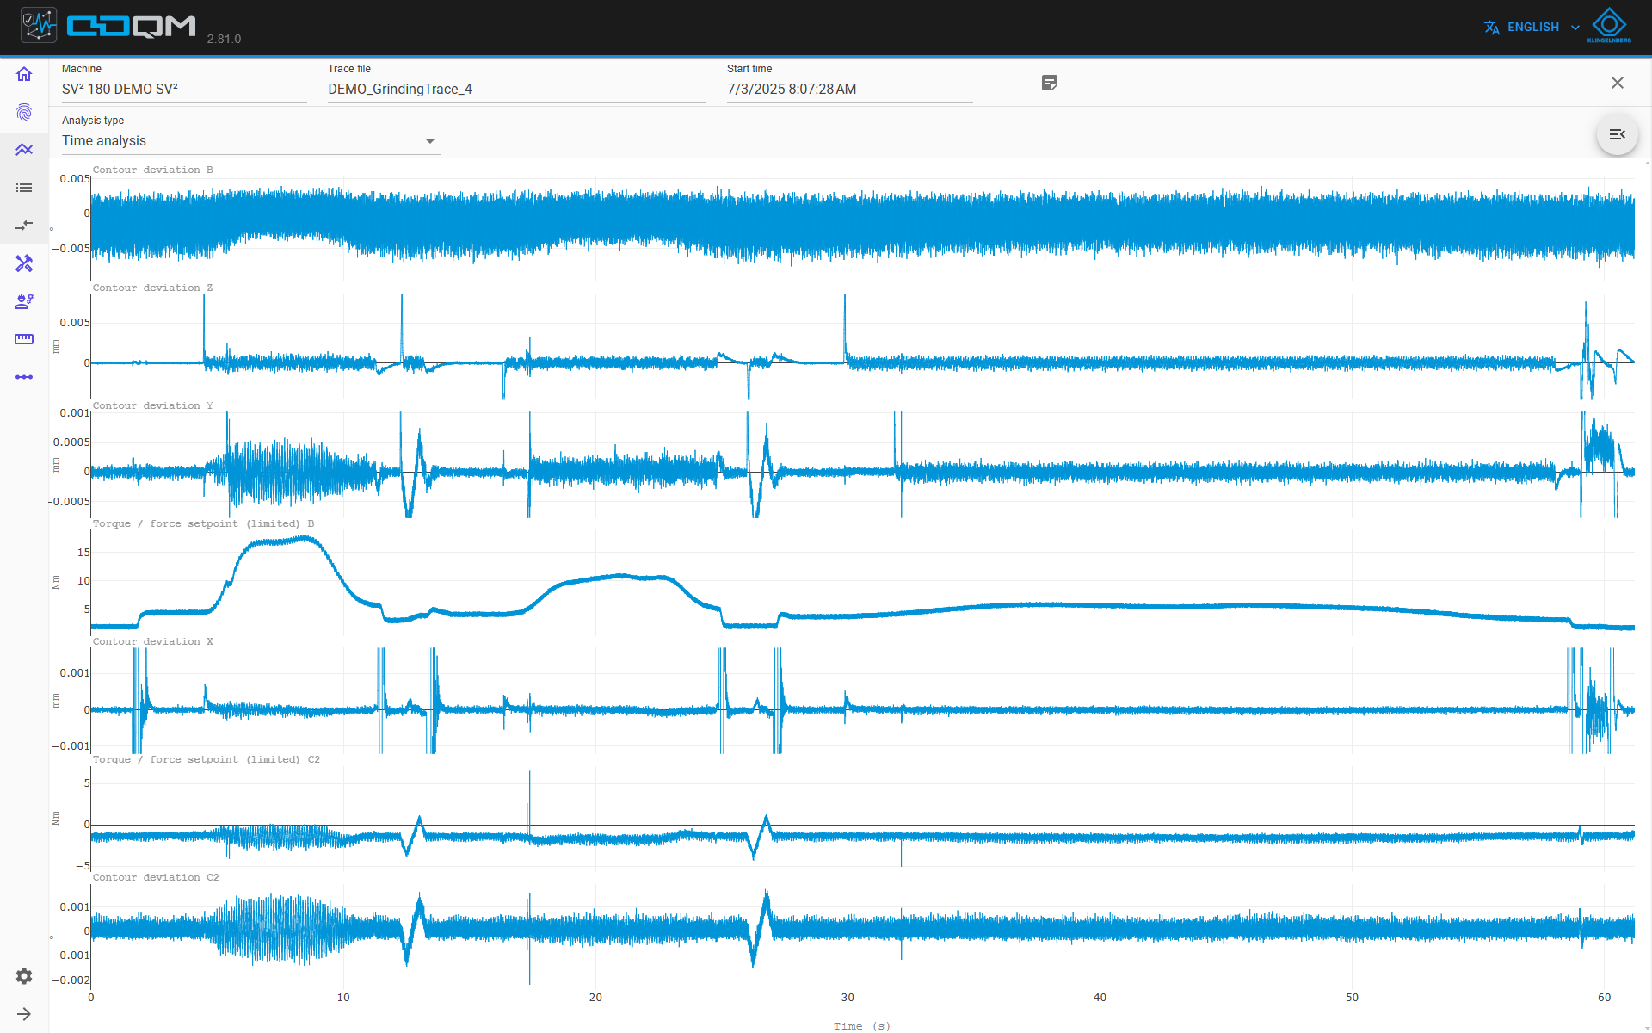Click the compare arrows sidebar icon
This screenshot has width=1652, height=1033.
[x=24, y=226]
